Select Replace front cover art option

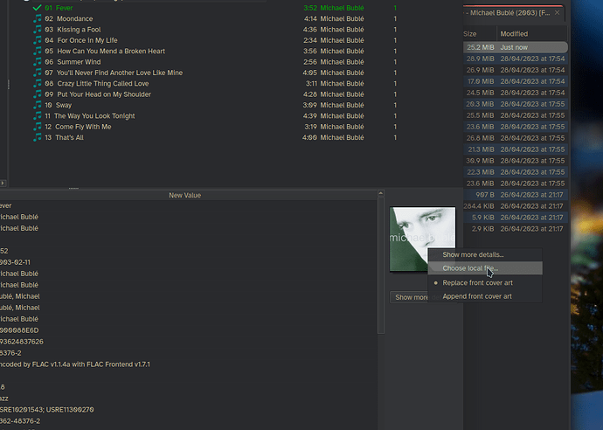477,282
